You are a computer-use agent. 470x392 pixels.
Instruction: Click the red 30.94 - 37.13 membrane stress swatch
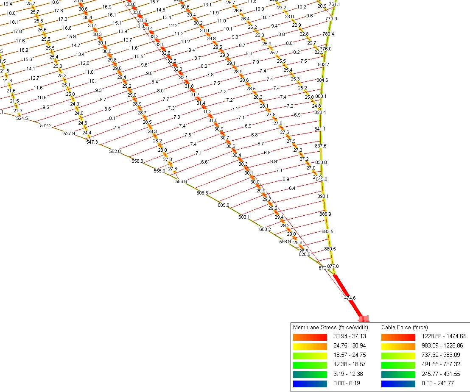point(310,337)
